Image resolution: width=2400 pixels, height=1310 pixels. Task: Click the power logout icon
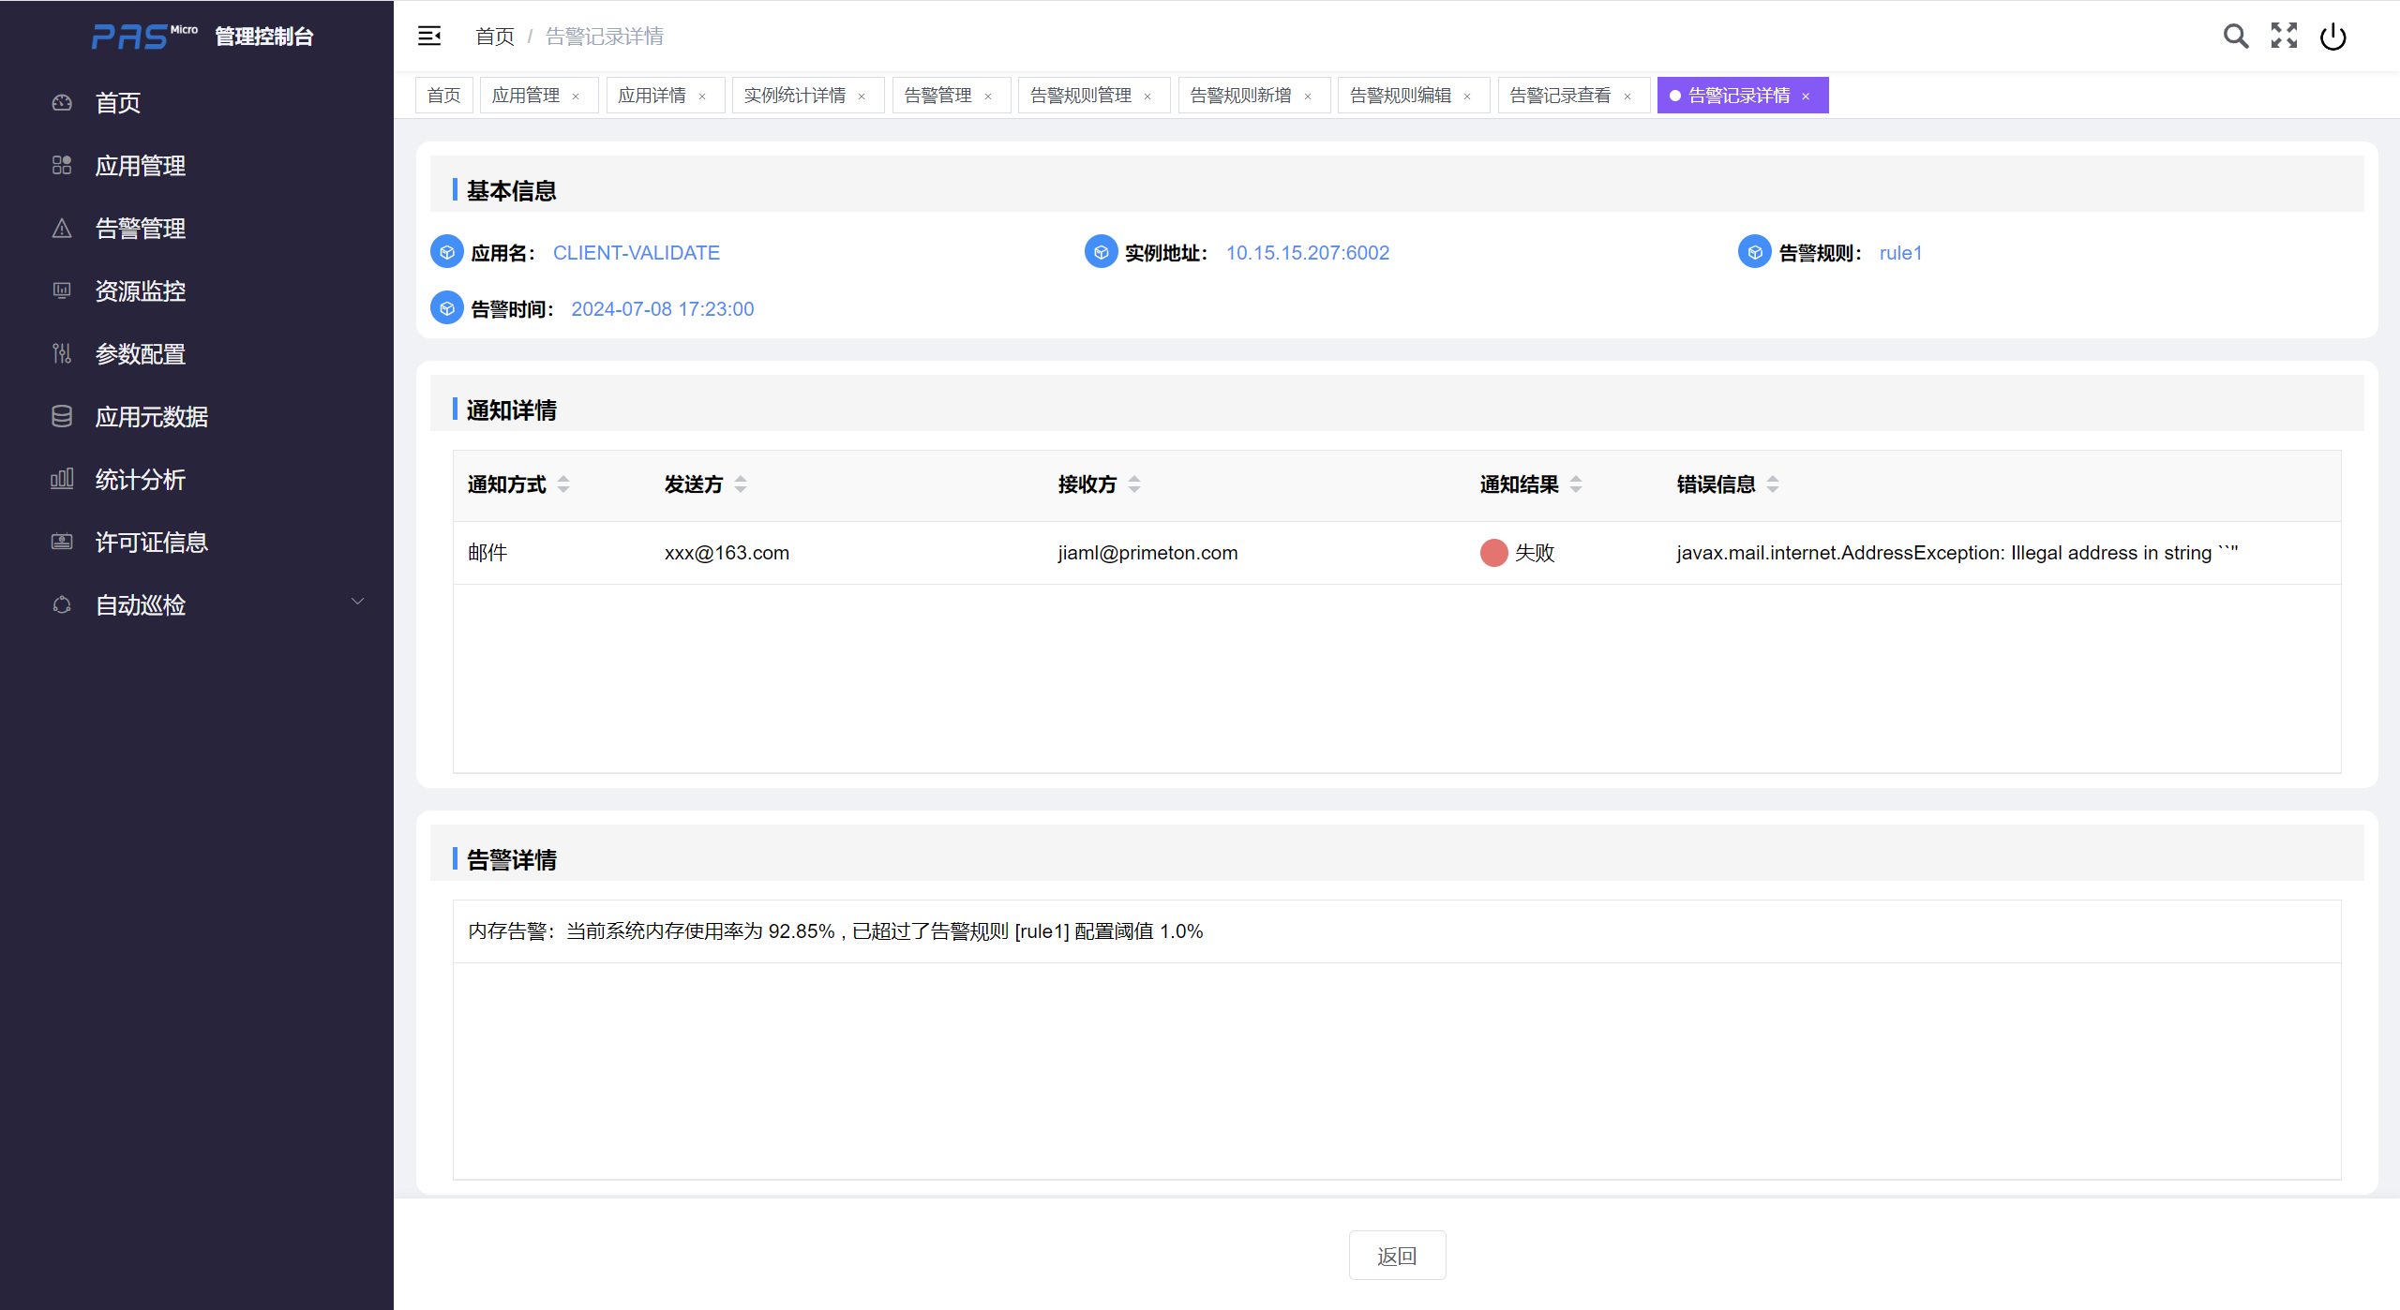point(2332,37)
